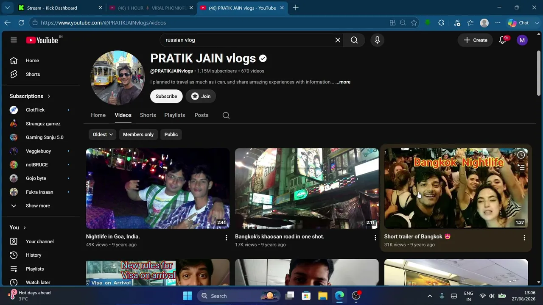Join the channel membership
This screenshot has height=305, width=543.
point(201,96)
